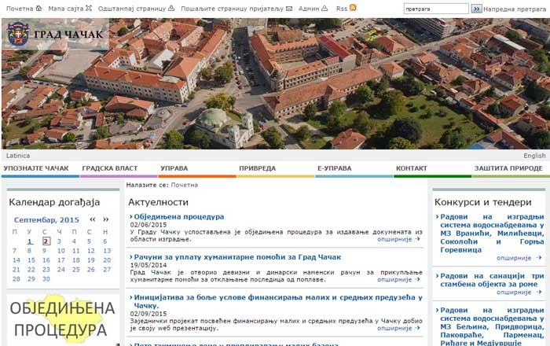Open Напредна претрага advanced search
Viewport: 550px width, 346px height.
515,9
